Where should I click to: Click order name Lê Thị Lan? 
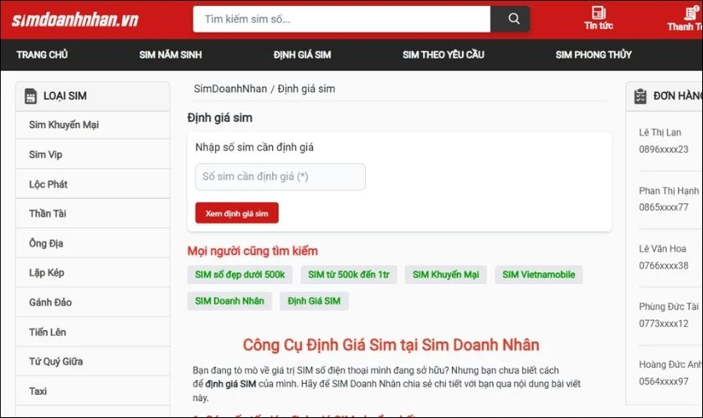[x=660, y=132]
